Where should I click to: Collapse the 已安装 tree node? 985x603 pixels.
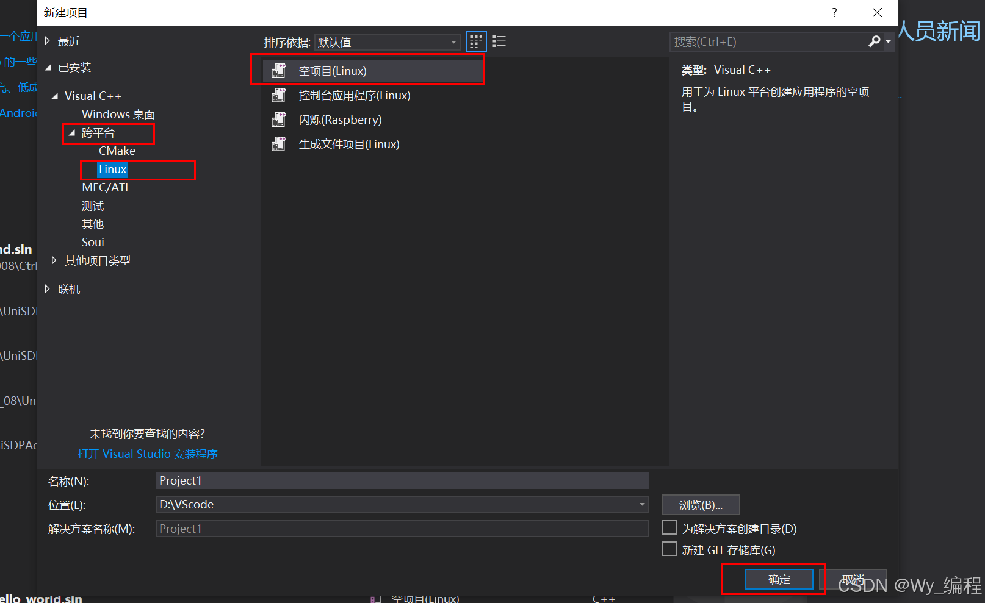tap(48, 68)
